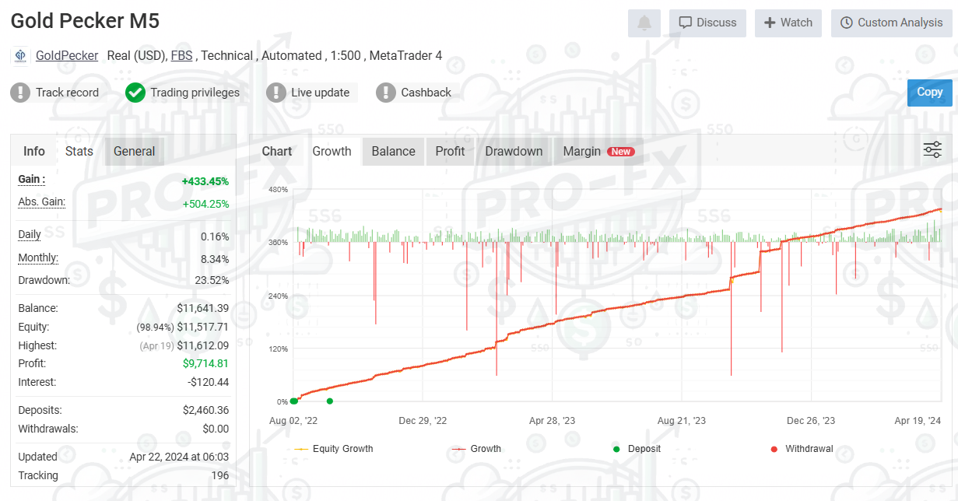Viewport: 958px width, 501px height.
Task: Click the Daily label
Action: pyautogui.click(x=30, y=235)
